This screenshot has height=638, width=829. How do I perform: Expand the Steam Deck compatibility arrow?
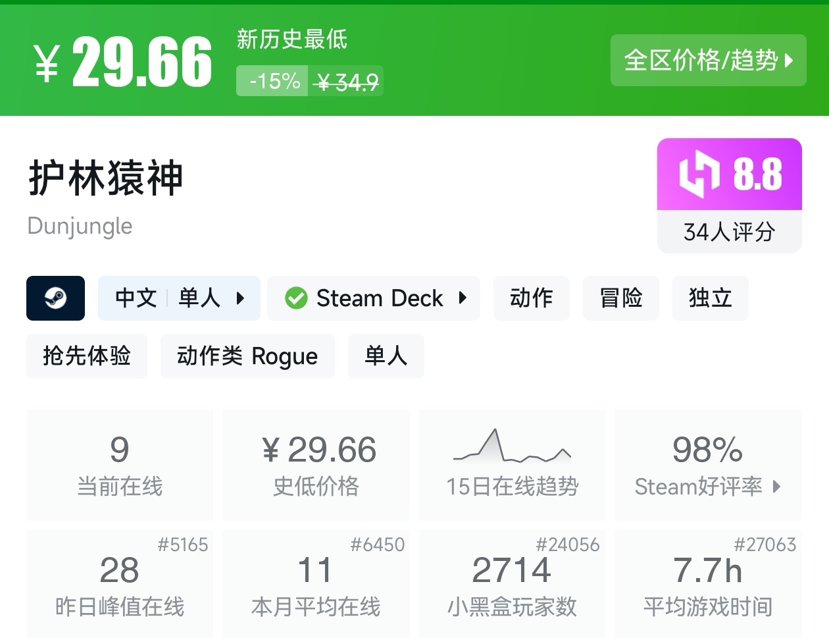point(463,298)
